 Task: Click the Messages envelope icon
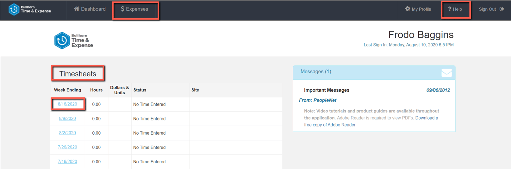[446, 73]
